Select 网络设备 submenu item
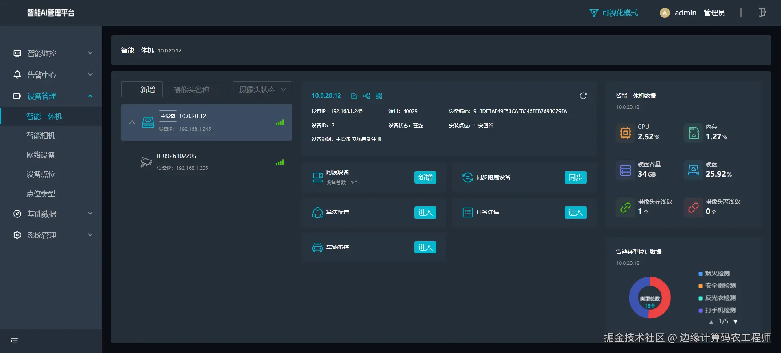Image resolution: width=781 pixels, height=353 pixels. click(x=41, y=155)
